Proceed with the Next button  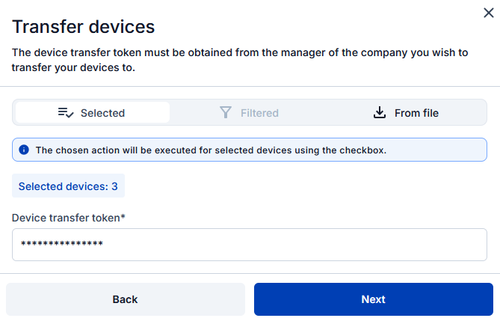point(373,299)
